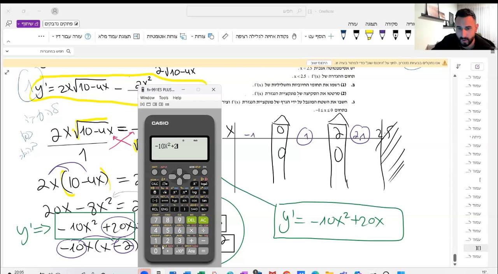Click the CALC key on the calculator
The image size is (498, 274).
[x=155, y=184]
